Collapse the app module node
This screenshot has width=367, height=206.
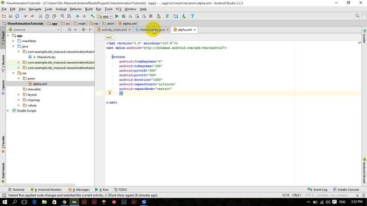pyautogui.click(x=8, y=35)
